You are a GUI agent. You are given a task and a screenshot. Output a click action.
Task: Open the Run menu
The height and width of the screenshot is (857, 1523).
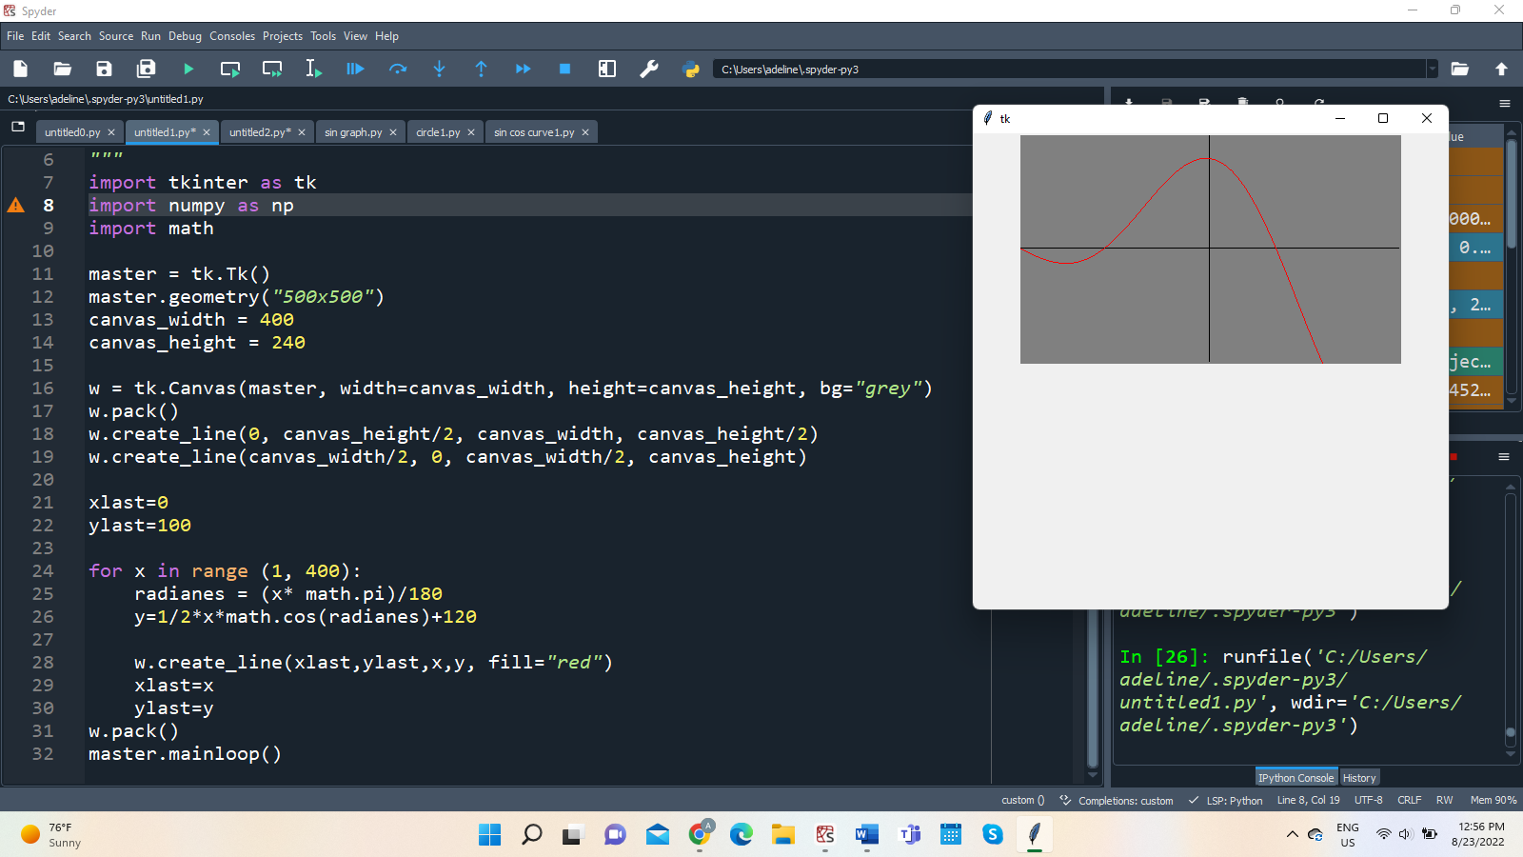point(150,36)
